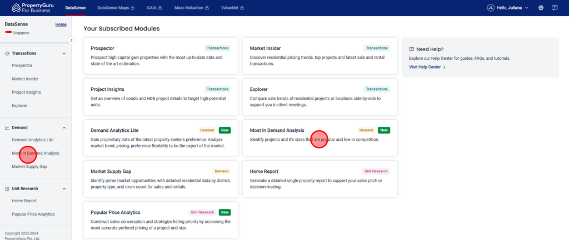The image size is (569, 240).
Task: Collapse the Transactions sidebar section
Action: 64,54
